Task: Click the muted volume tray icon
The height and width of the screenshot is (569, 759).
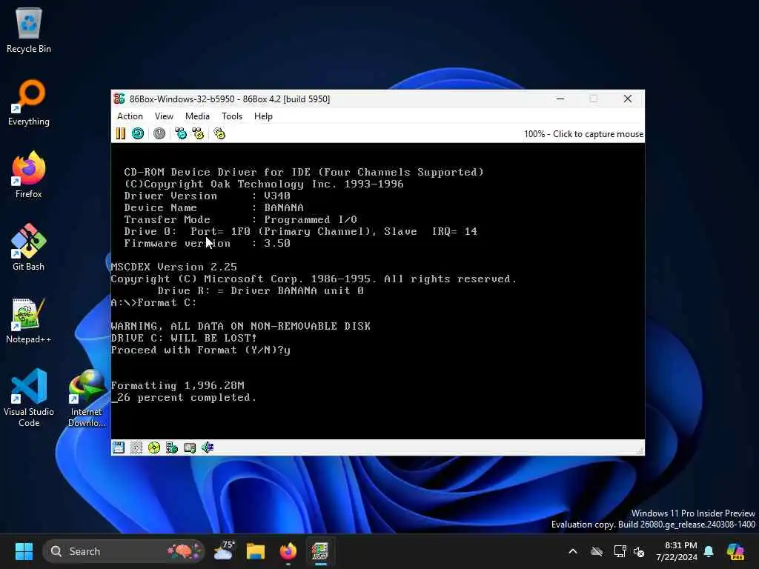Action: coord(639,551)
